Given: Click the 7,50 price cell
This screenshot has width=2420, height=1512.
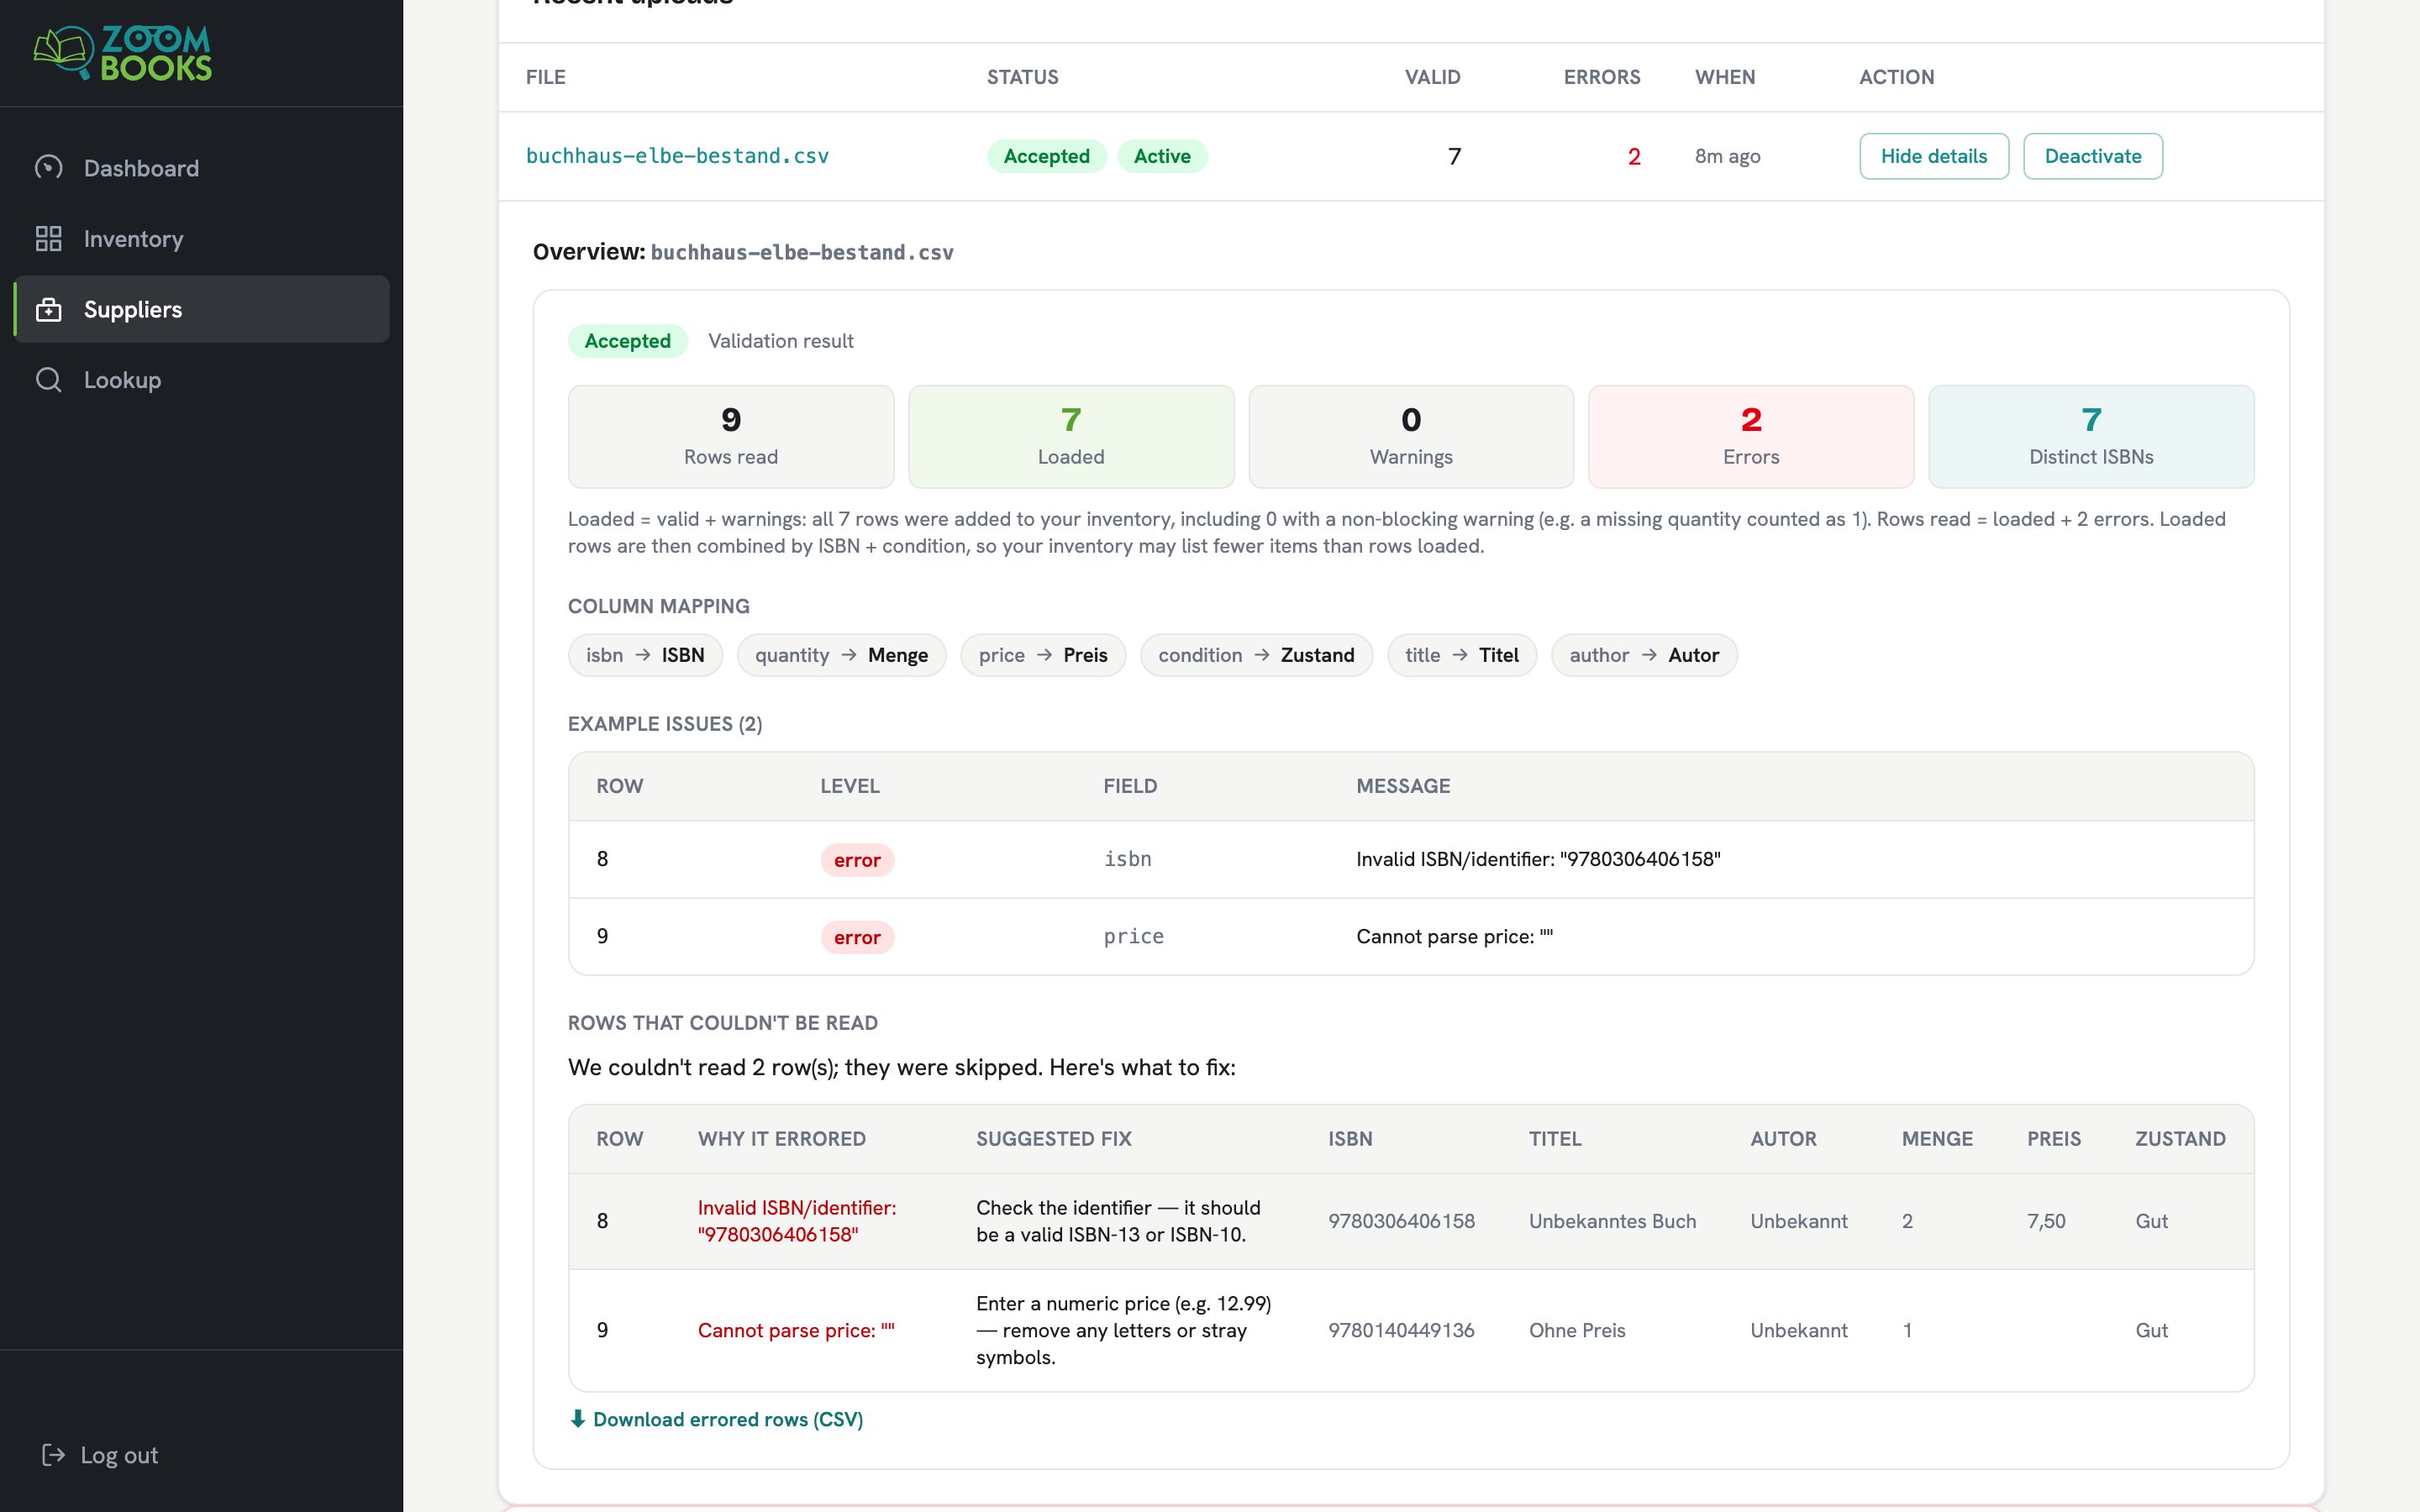Looking at the screenshot, I should (x=2046, y=1221).
